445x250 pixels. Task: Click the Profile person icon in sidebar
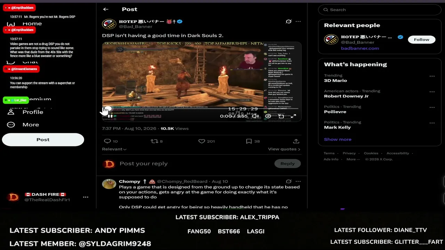(11, 112)
